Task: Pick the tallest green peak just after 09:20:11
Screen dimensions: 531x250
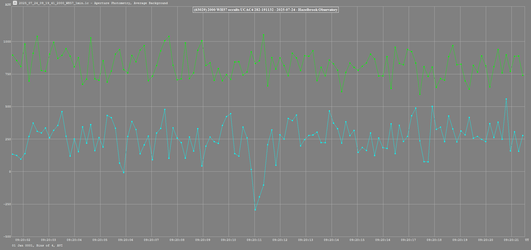Action: (263, 35)
